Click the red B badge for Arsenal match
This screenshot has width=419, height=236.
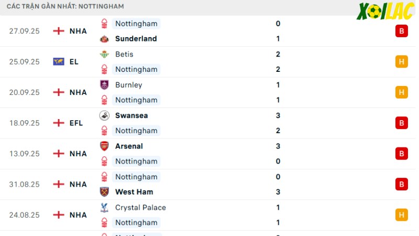tap(401, 154)
